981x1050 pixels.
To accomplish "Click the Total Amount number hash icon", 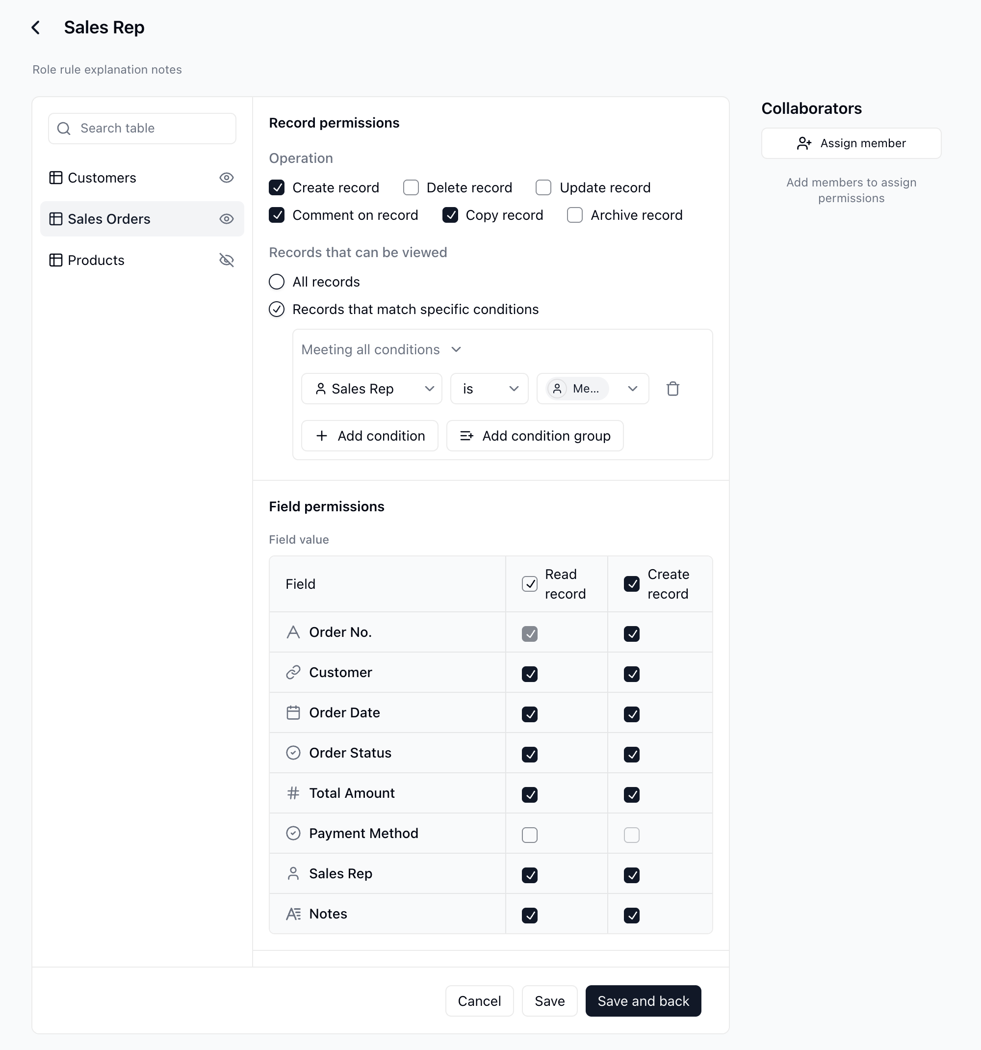I will [x=293, y=793].
